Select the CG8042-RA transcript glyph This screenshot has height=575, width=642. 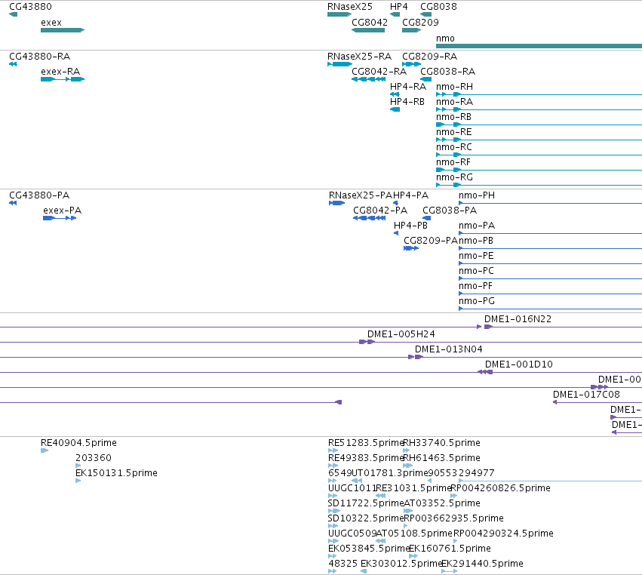368,79
